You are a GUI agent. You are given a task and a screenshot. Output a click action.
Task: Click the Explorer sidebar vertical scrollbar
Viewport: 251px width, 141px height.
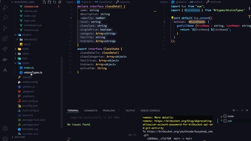click(x=62, y=93)
